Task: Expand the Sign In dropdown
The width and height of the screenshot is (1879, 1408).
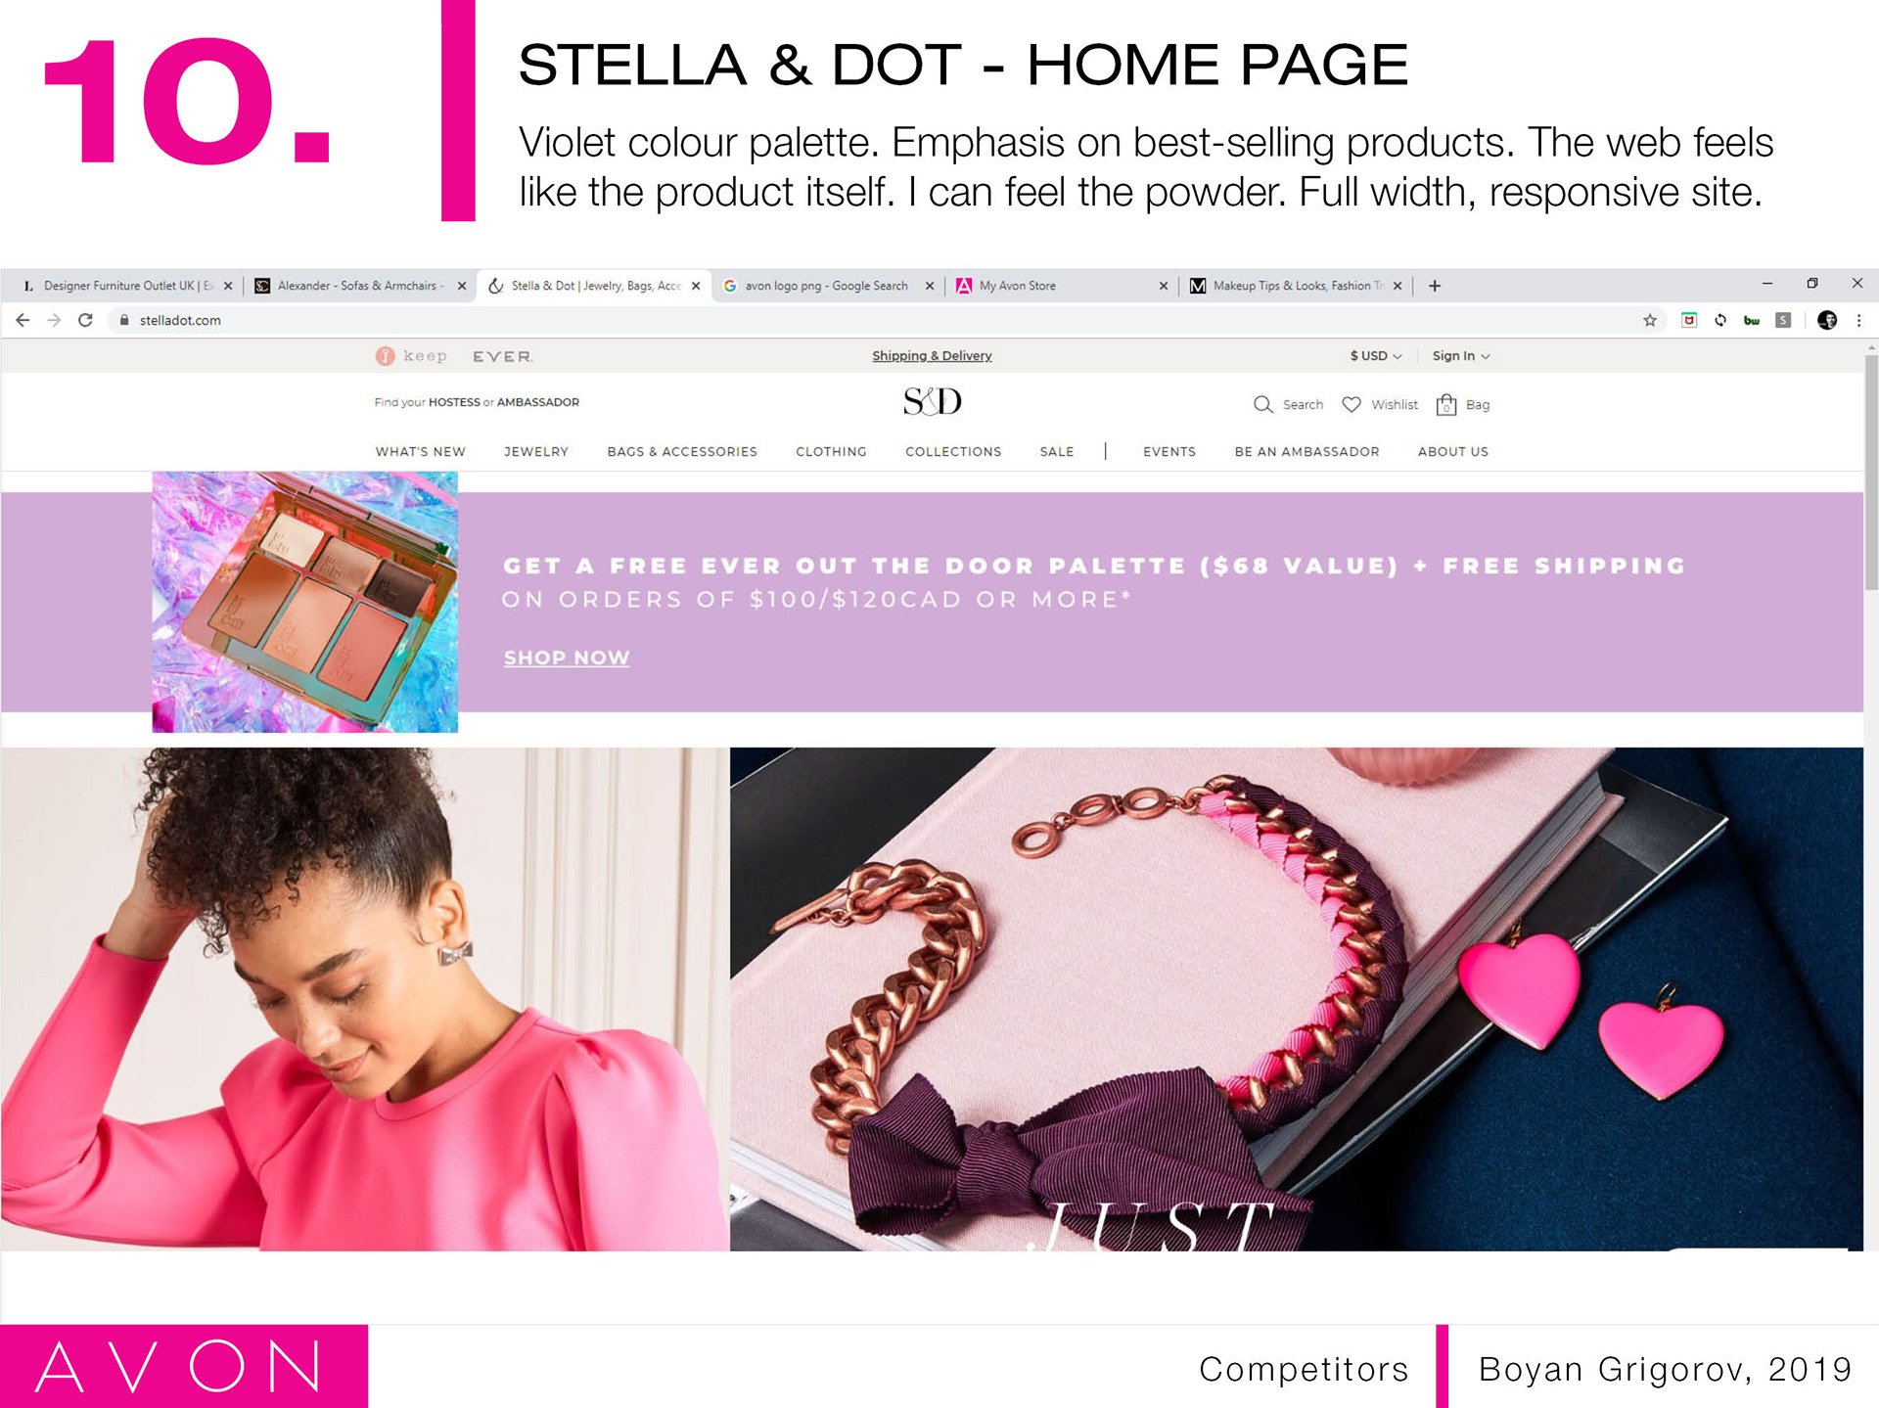Action: click(x=1461, y=356)
